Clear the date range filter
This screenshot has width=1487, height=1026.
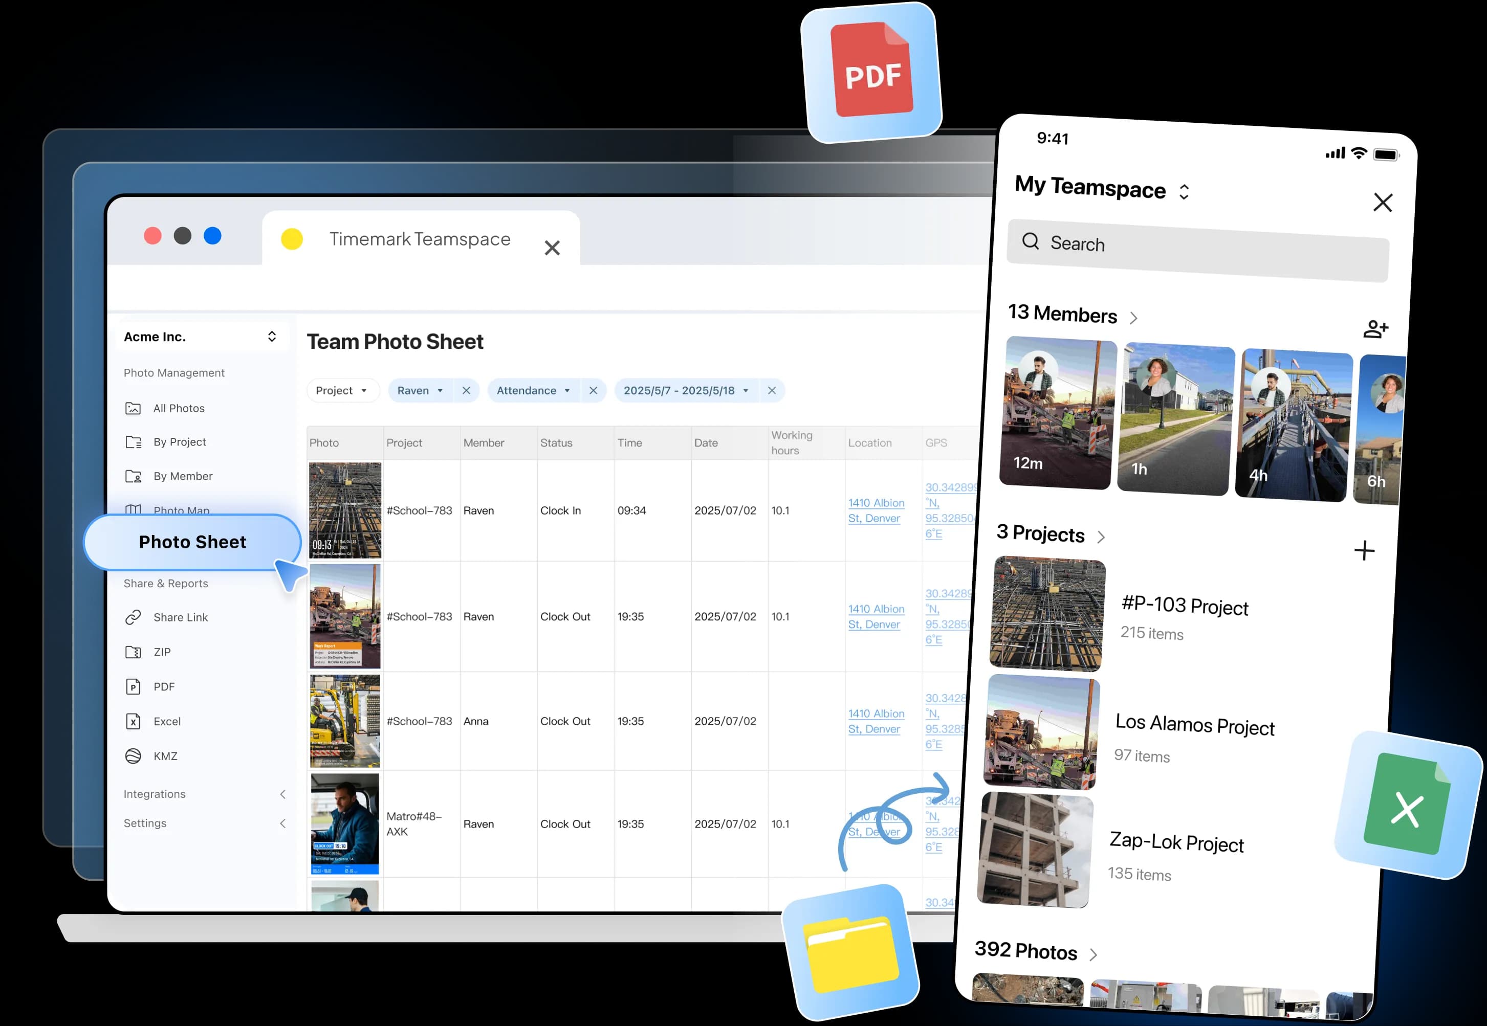(x=772, y=391)
